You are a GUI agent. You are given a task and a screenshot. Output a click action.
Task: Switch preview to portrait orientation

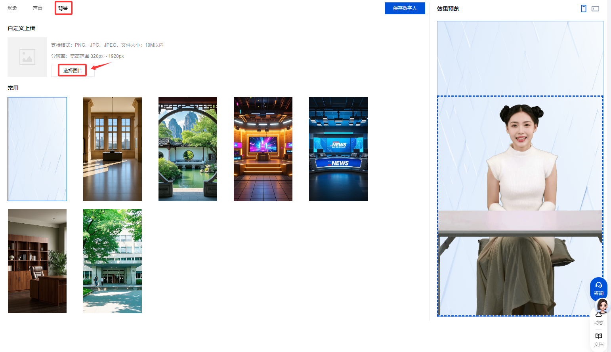point(583,9)
